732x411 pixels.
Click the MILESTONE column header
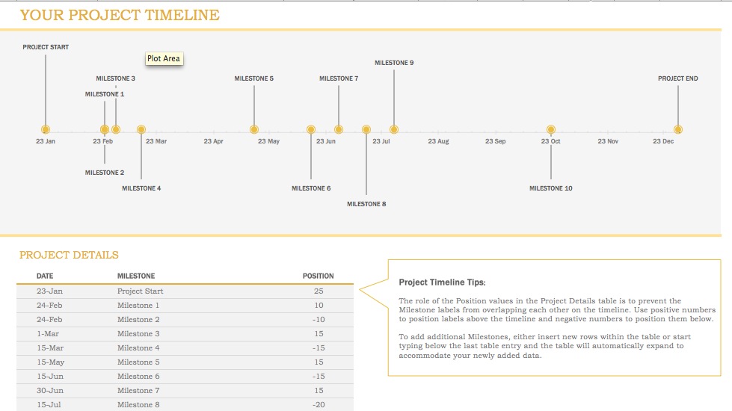point(136,276)
